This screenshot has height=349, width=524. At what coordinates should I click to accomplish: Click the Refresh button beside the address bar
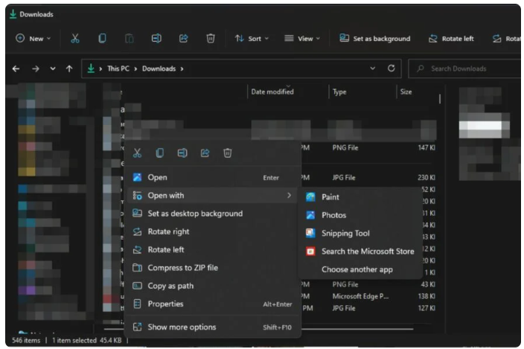pyautogui.click(x=392, y=68)
